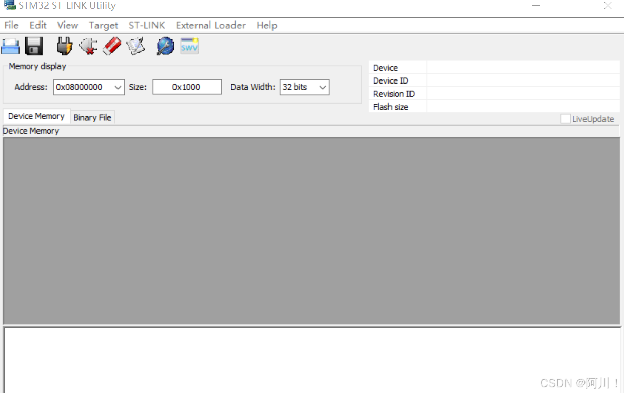
Task: Open the External Loader menu
Action: point(210,25)
